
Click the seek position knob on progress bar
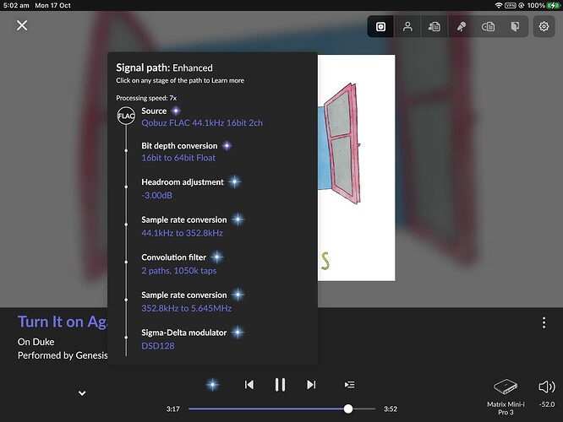(348, 408)
